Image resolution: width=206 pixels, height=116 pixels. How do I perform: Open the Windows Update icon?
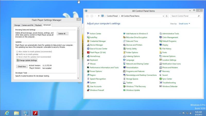click(x=124, y=90)
